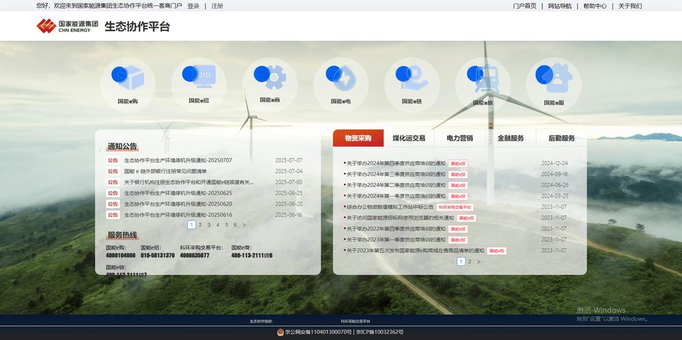Click the police badge icon in footer
682x340 pixels.
point(281,333)
